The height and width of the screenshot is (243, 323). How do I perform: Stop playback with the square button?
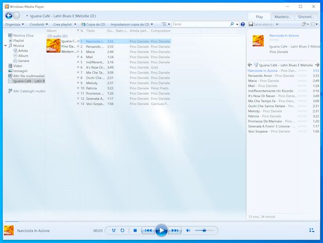(135, 230)
